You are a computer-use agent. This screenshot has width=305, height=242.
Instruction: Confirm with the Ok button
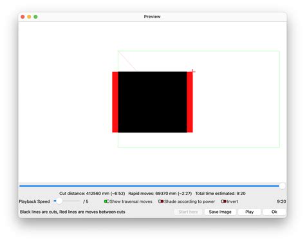[274, 212]
